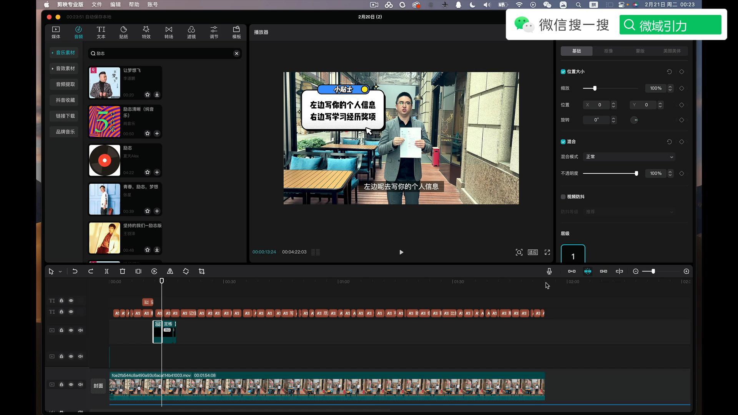Adjust the position Y value stepper
The height and width of the screenshot is (415, 738).
click(x=660, y=105)
